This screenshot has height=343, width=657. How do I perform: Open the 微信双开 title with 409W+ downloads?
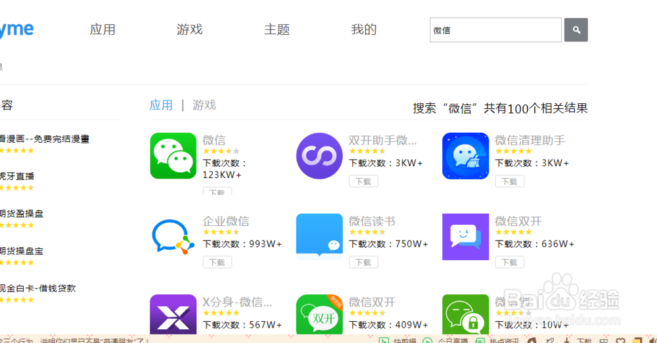click(x=372, y=302)
